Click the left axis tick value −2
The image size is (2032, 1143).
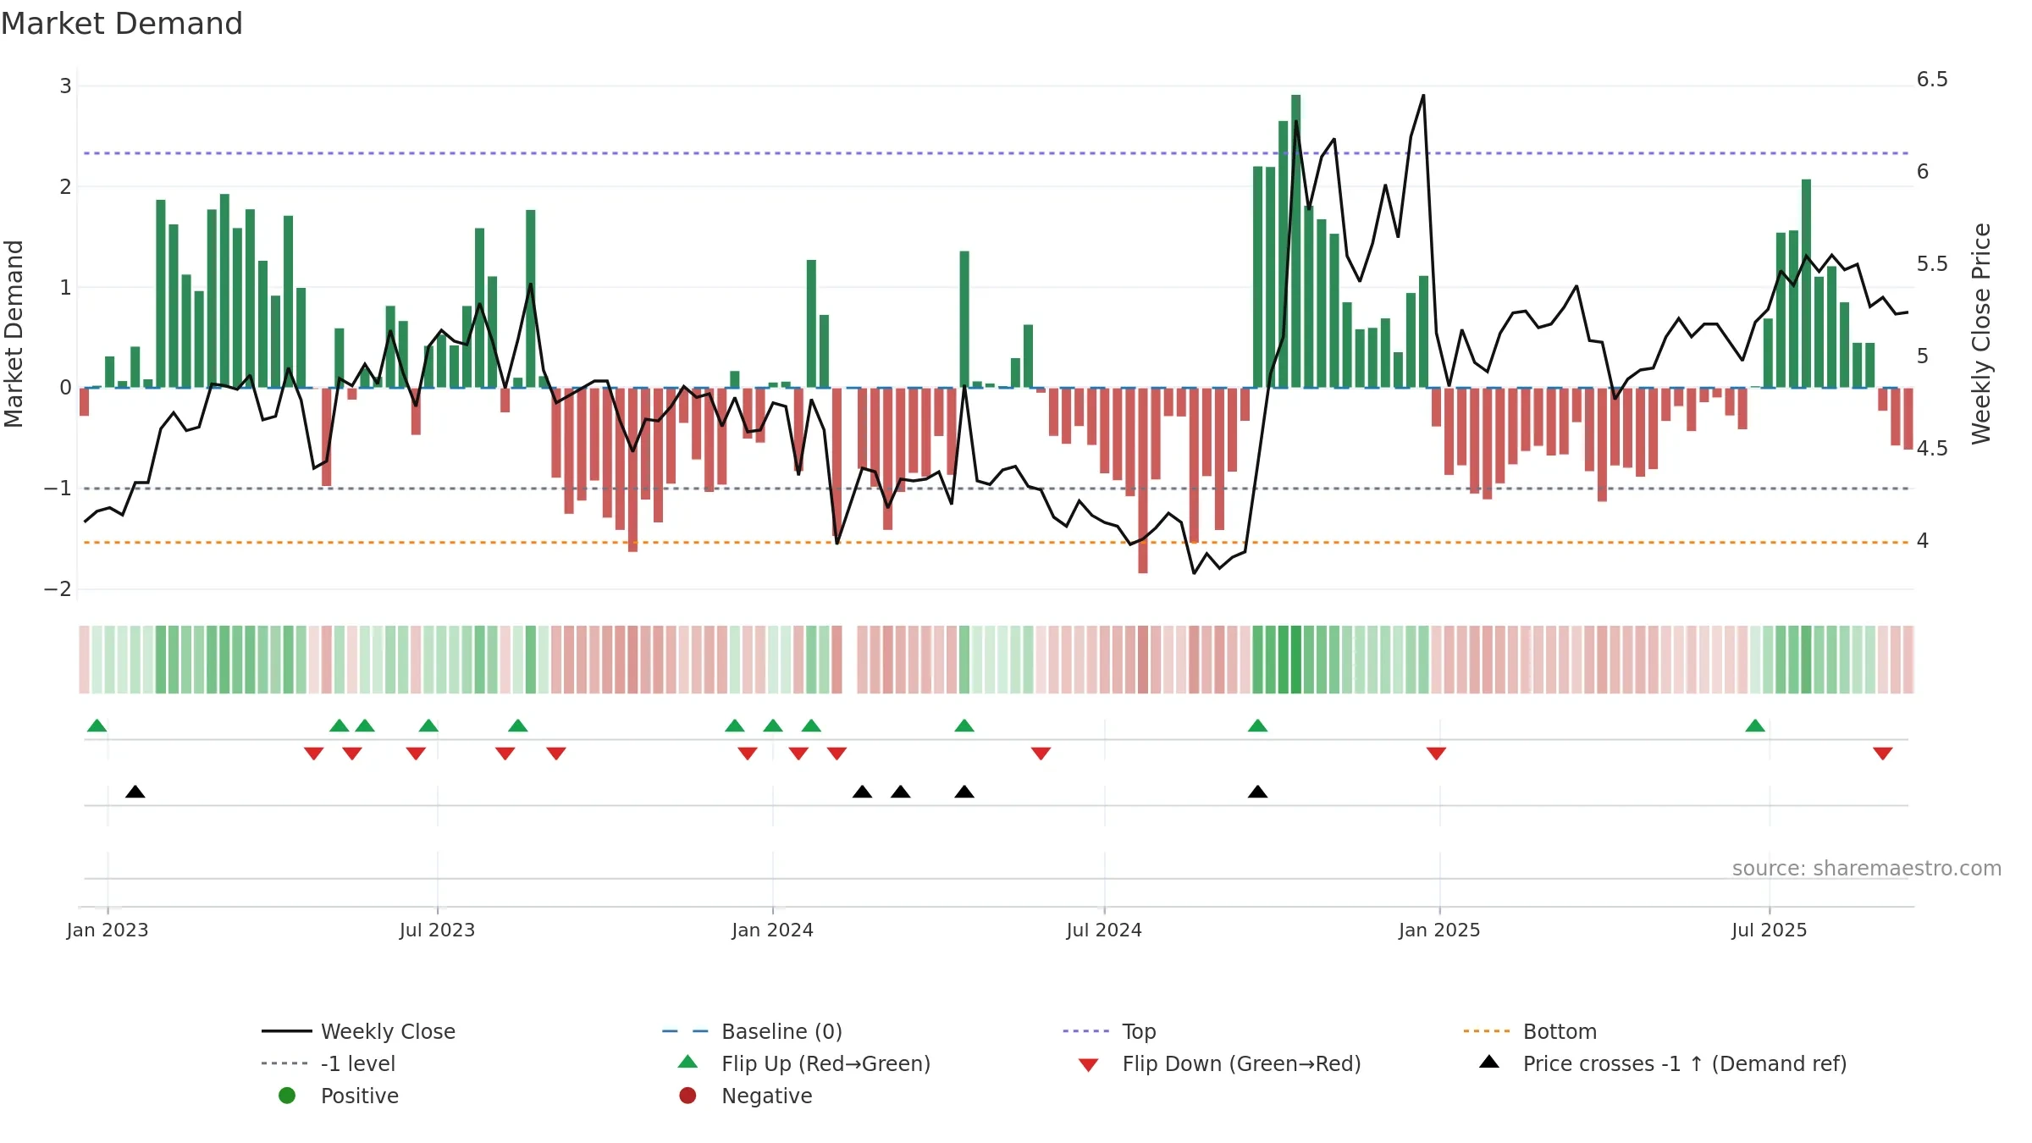pos(58,589)
